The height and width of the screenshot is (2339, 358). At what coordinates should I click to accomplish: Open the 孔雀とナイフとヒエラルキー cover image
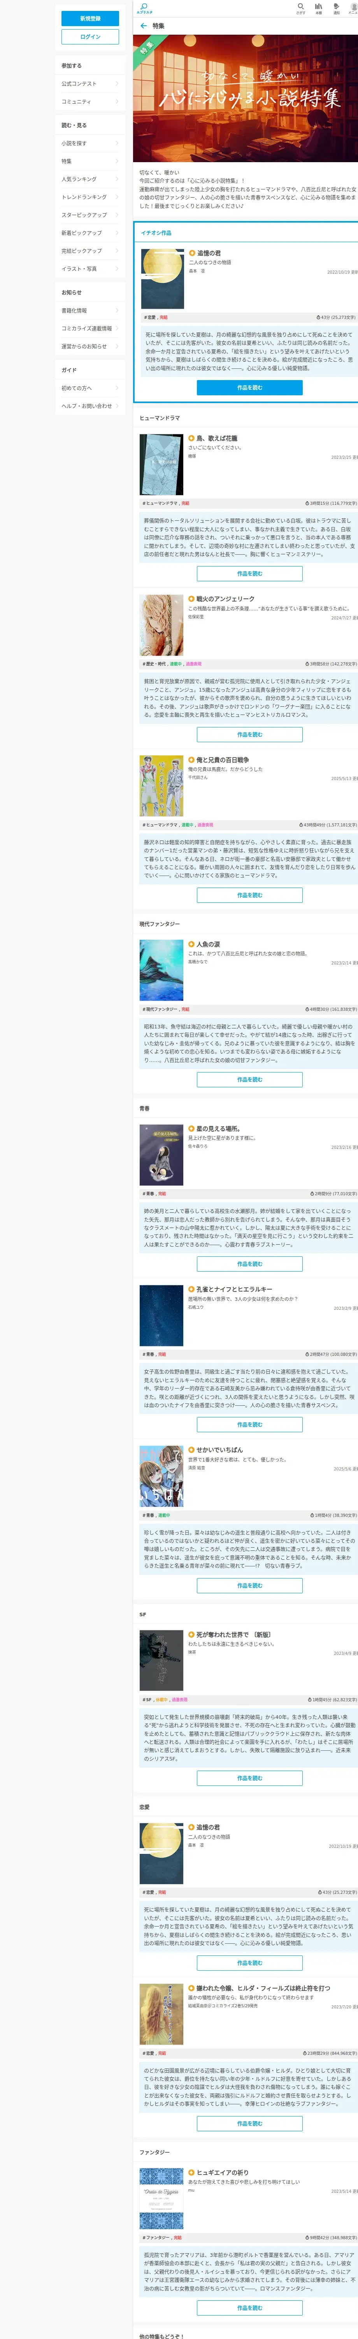[x=161, y=1316]
